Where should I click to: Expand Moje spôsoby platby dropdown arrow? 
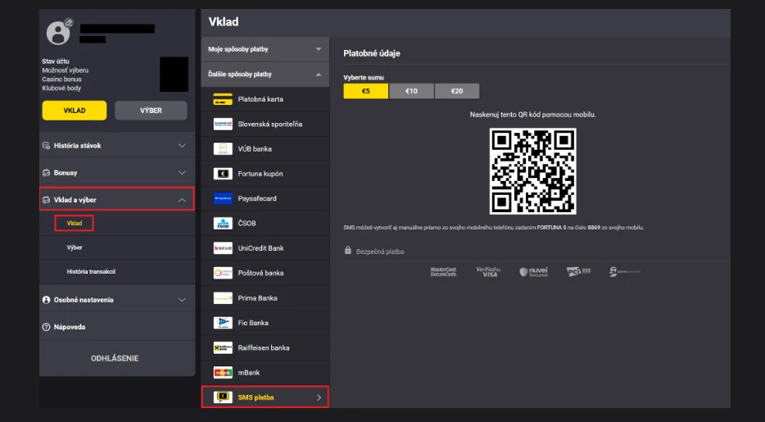pyautogui.click(x=319, y=49)
